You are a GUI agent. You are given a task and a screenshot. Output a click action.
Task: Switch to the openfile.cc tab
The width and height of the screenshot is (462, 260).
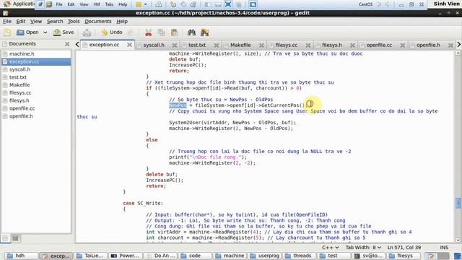pyautogui.click(x=379, y=45)
